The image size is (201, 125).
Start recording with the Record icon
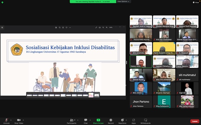pyautogui.click(x=111, y=120)
